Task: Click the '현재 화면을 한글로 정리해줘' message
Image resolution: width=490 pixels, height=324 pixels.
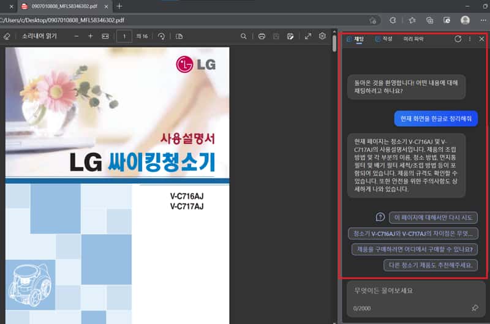Action: point(436,119)
